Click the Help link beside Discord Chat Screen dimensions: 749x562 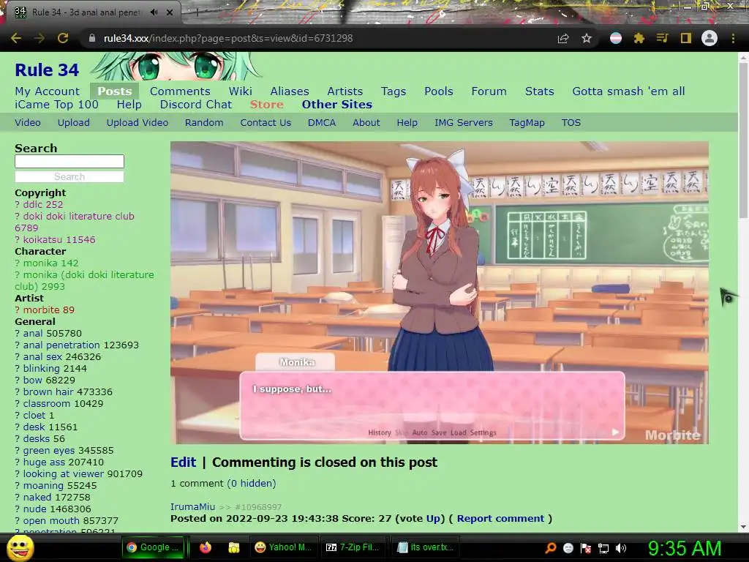point(129,105)
